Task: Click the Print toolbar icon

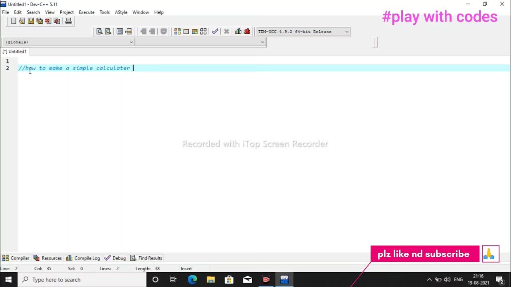Action: coord(68,21)
